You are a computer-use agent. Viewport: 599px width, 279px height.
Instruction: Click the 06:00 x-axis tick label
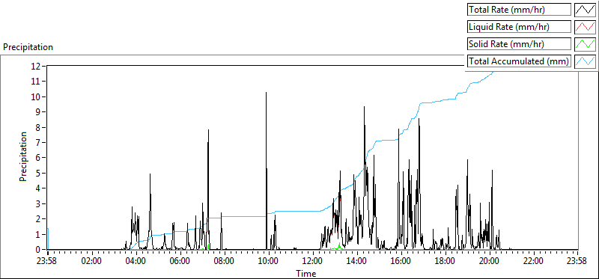point(180,261)
